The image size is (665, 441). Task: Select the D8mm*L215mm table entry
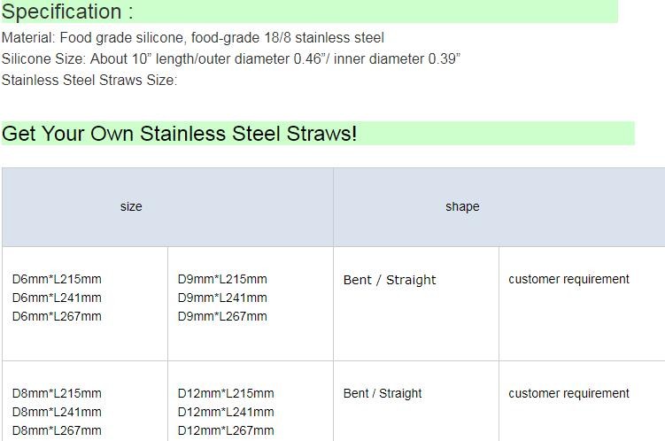tap(57, 393)
